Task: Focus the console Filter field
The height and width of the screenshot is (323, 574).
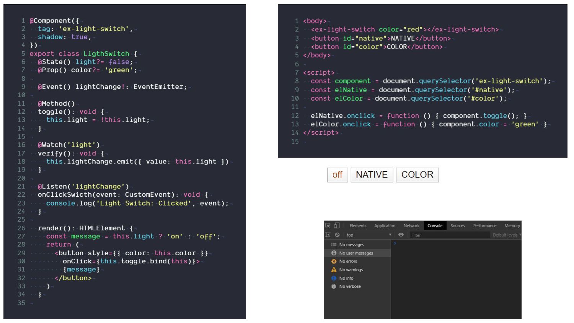Action: [x=449, y=235]
